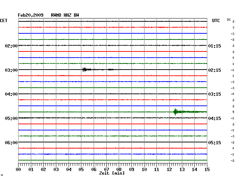Click minute 07 on the time axis
This screenshot has height=179, width=236.
tap(106, 169)
